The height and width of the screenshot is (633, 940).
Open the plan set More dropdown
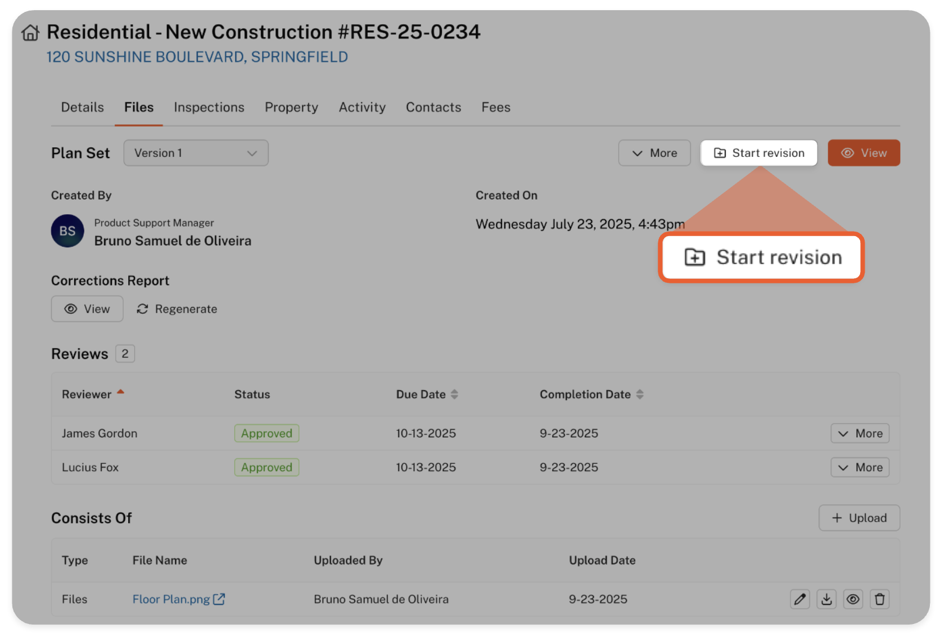coord(654,153)
